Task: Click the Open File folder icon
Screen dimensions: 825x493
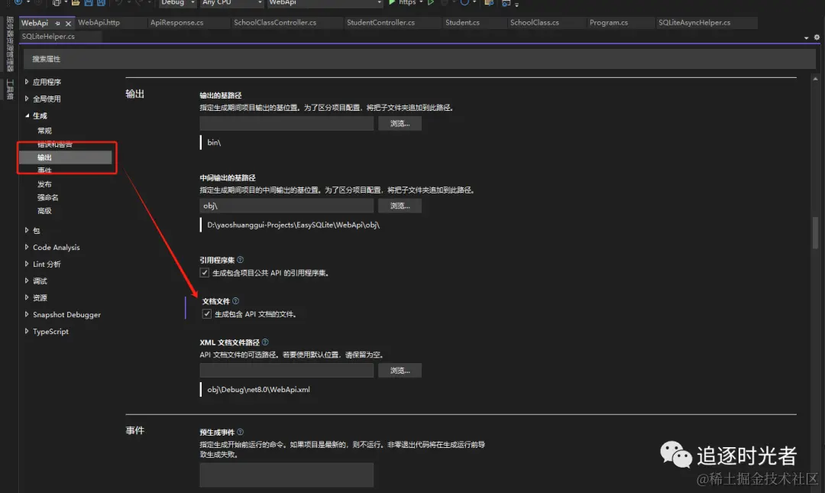Action: click(x=76, y=2)
